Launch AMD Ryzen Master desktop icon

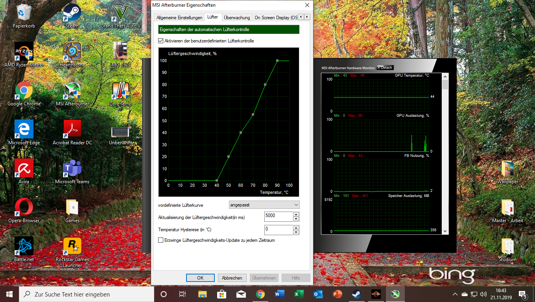pyautogui.click(x=24, y=55)
